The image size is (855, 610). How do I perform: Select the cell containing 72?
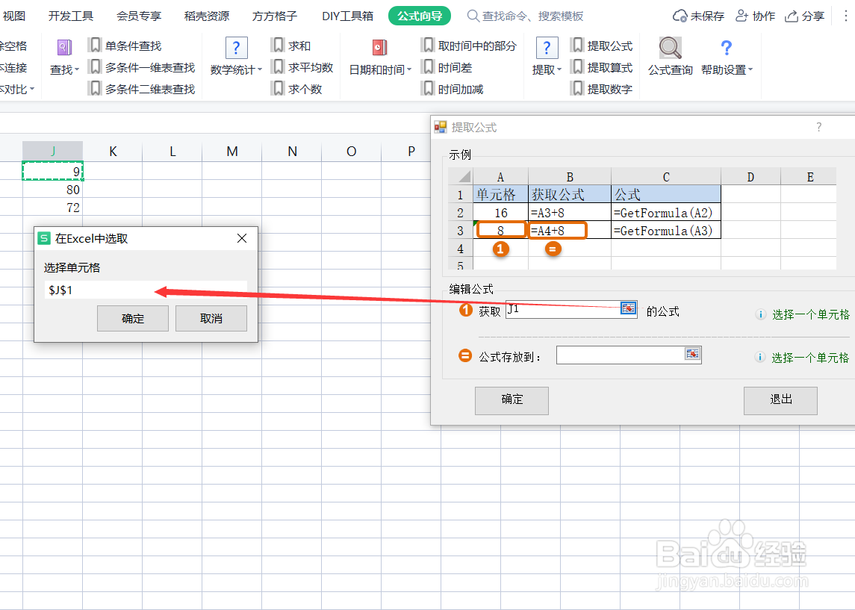pos(53,207)
